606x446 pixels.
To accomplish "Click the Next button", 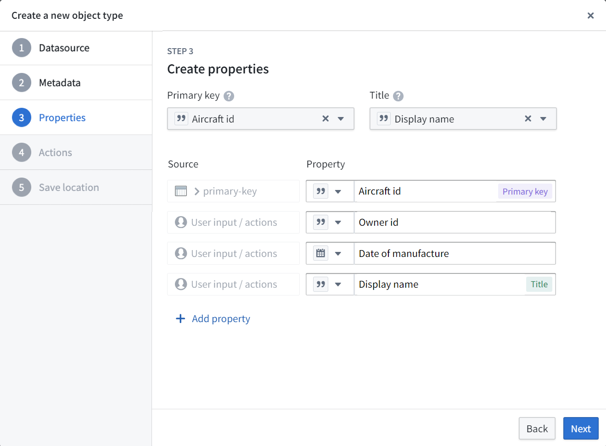I will point(581,429).
